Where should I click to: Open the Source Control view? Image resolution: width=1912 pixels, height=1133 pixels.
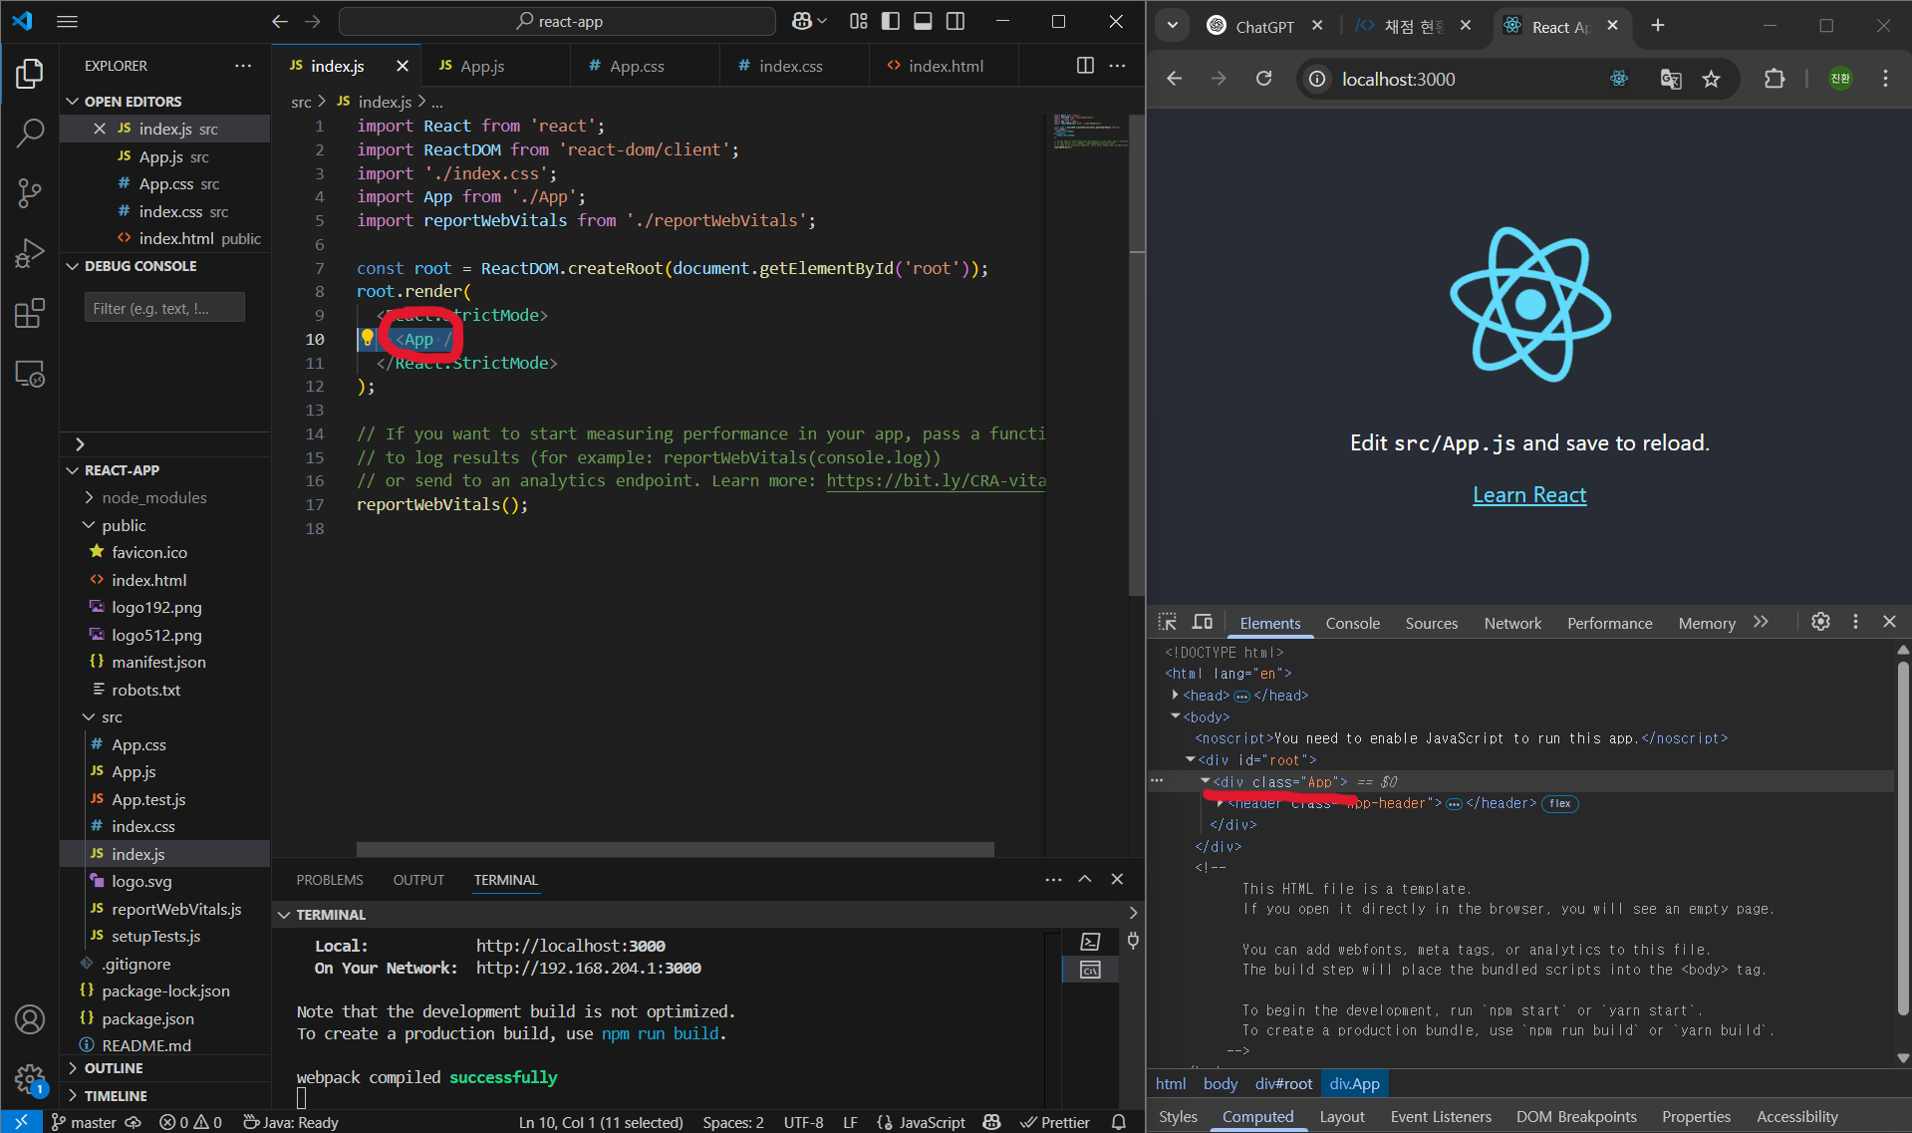30,192
